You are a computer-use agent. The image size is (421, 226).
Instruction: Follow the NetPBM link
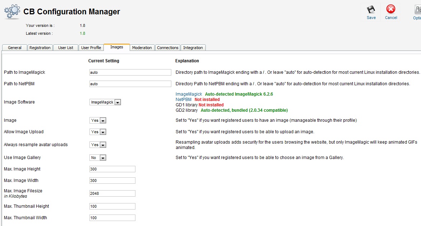coord(184,100)
